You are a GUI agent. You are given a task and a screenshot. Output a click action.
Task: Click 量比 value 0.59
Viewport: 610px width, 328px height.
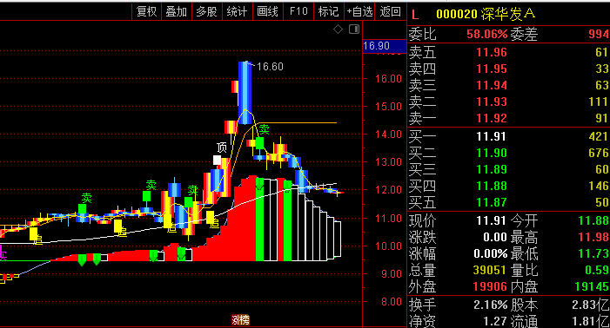pyautogui.click(x=597, y=270)
